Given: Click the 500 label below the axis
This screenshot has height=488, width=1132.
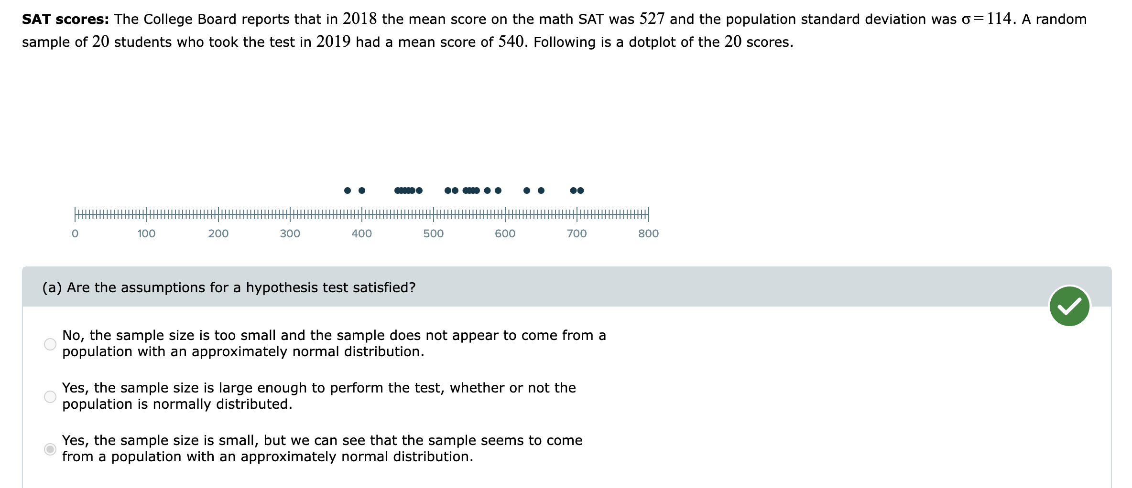Looking at the screenshot, I should 433,233.
